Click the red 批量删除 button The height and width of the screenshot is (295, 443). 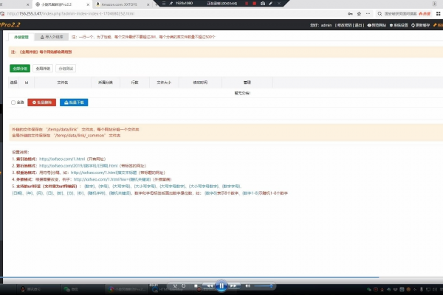pyautogui.click(x=41, y=103)
